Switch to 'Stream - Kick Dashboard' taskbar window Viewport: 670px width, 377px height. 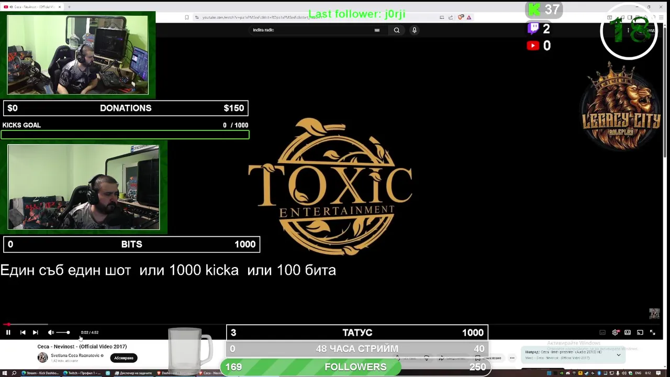coord(41,373)
